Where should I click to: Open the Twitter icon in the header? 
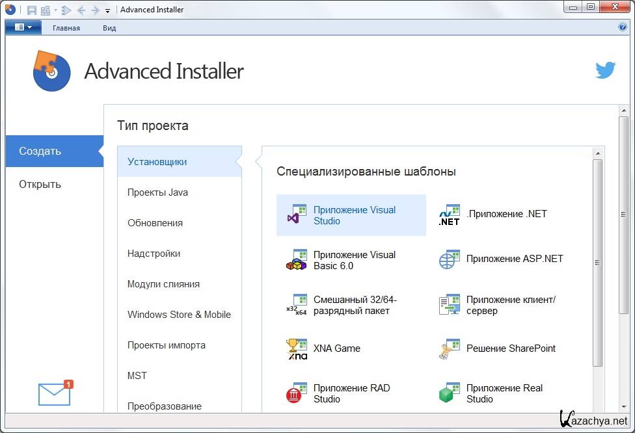606,69
